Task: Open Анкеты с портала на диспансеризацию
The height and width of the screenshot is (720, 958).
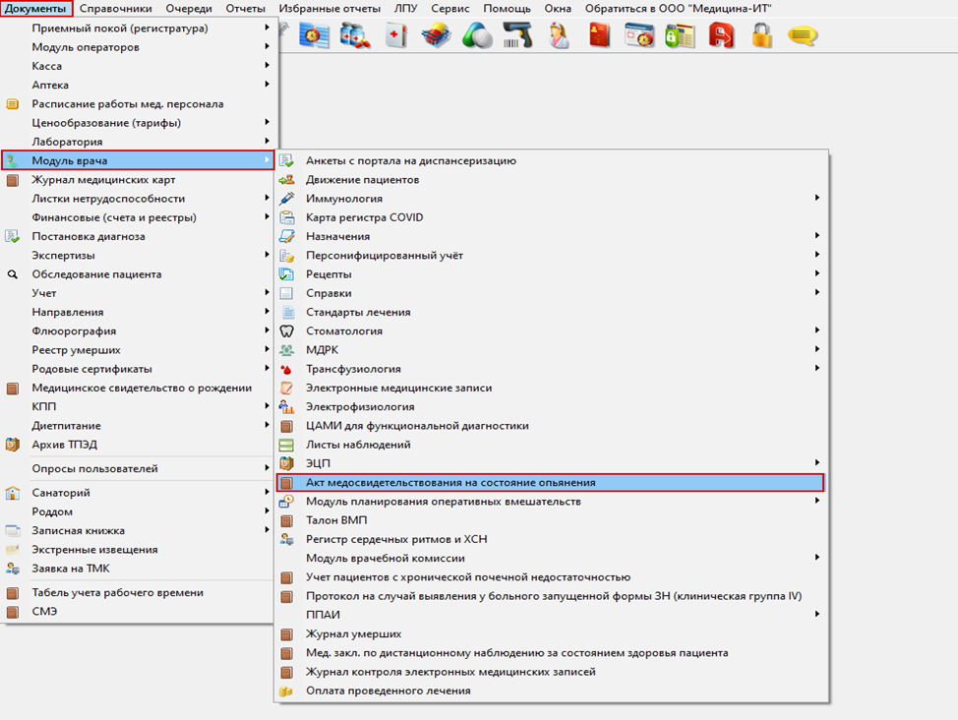Action: pyautogui.click(x=552, y=160)
